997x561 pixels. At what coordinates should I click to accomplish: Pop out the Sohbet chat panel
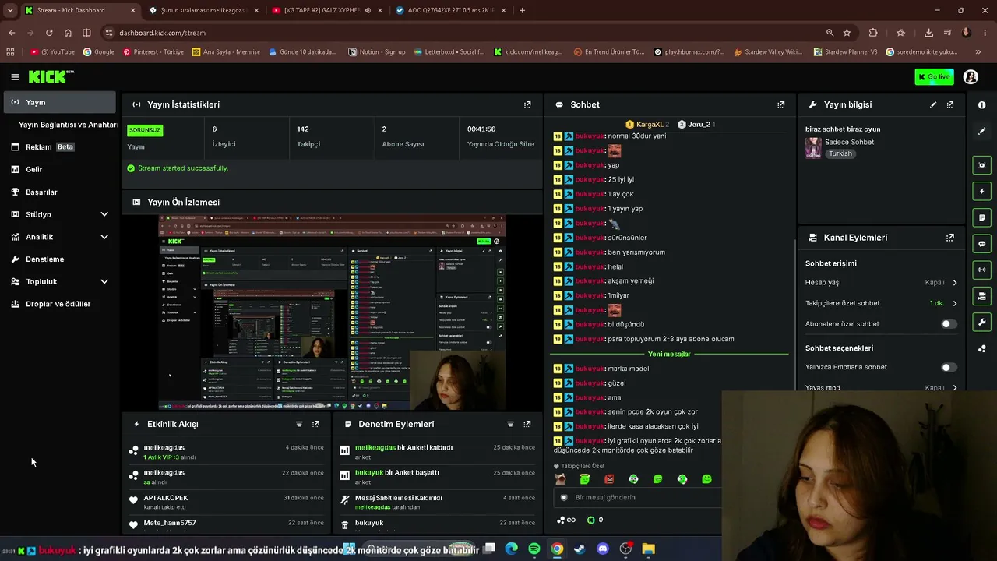781,104
